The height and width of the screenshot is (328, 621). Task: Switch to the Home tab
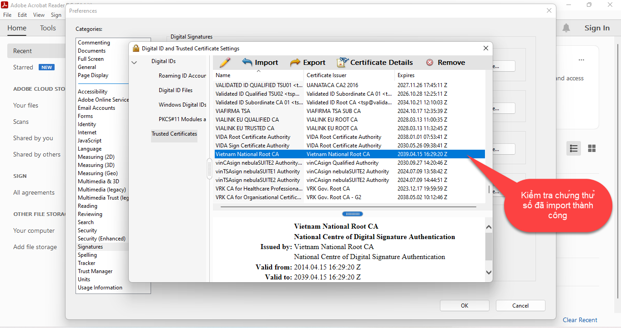coord(17,28)
